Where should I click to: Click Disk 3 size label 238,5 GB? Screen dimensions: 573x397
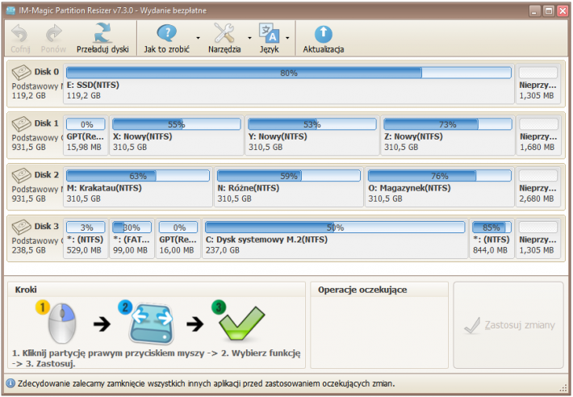(28, 250)
